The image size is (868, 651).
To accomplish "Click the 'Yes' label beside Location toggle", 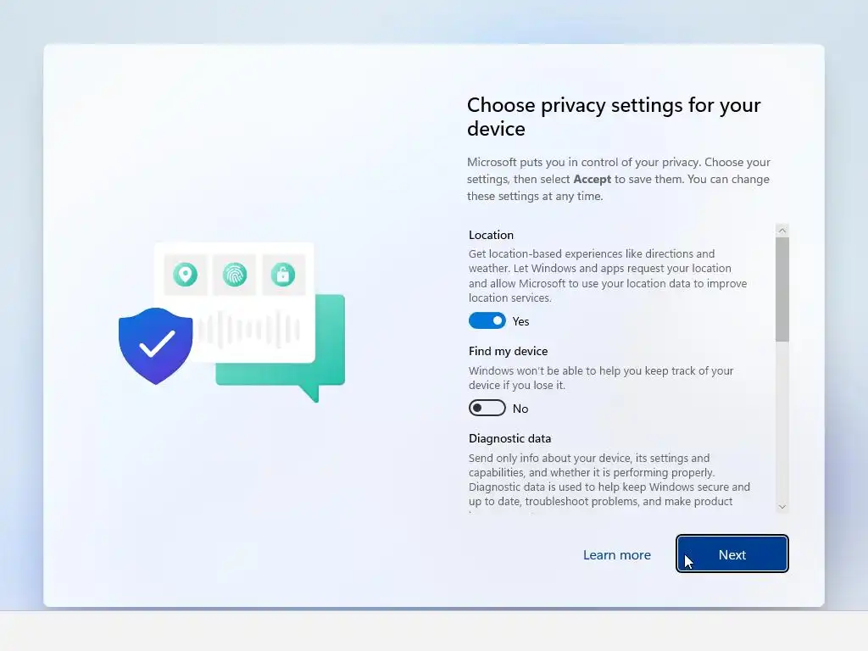I will [x=521, y=321].
